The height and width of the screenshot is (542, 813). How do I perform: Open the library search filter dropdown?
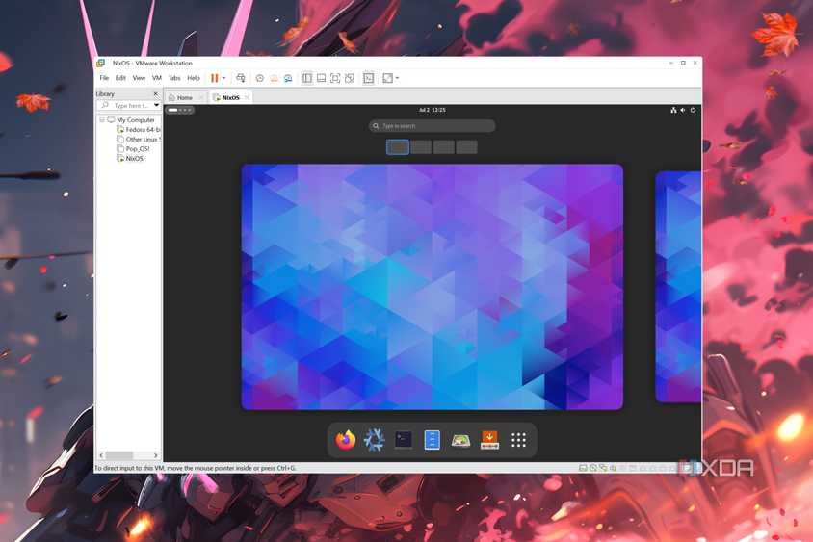click(156, 105)
